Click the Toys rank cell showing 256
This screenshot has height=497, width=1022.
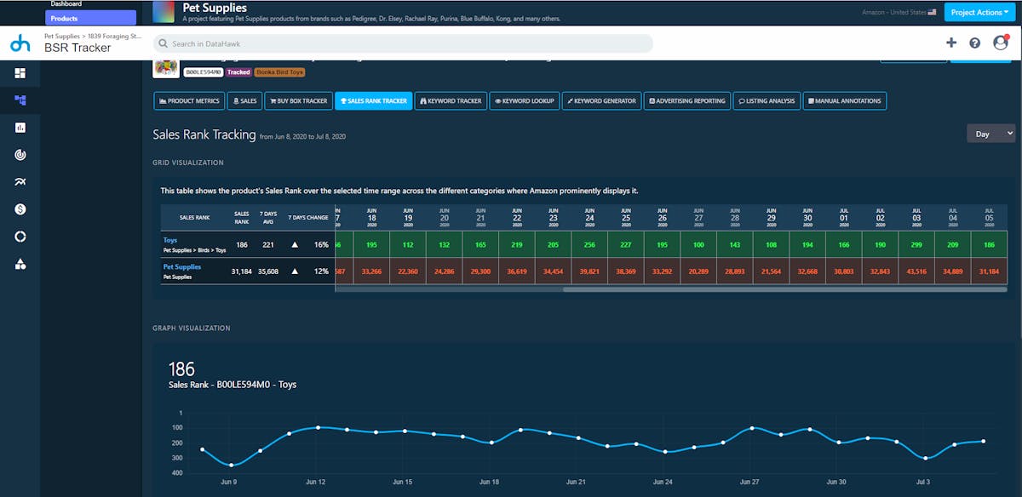point(589,244)
